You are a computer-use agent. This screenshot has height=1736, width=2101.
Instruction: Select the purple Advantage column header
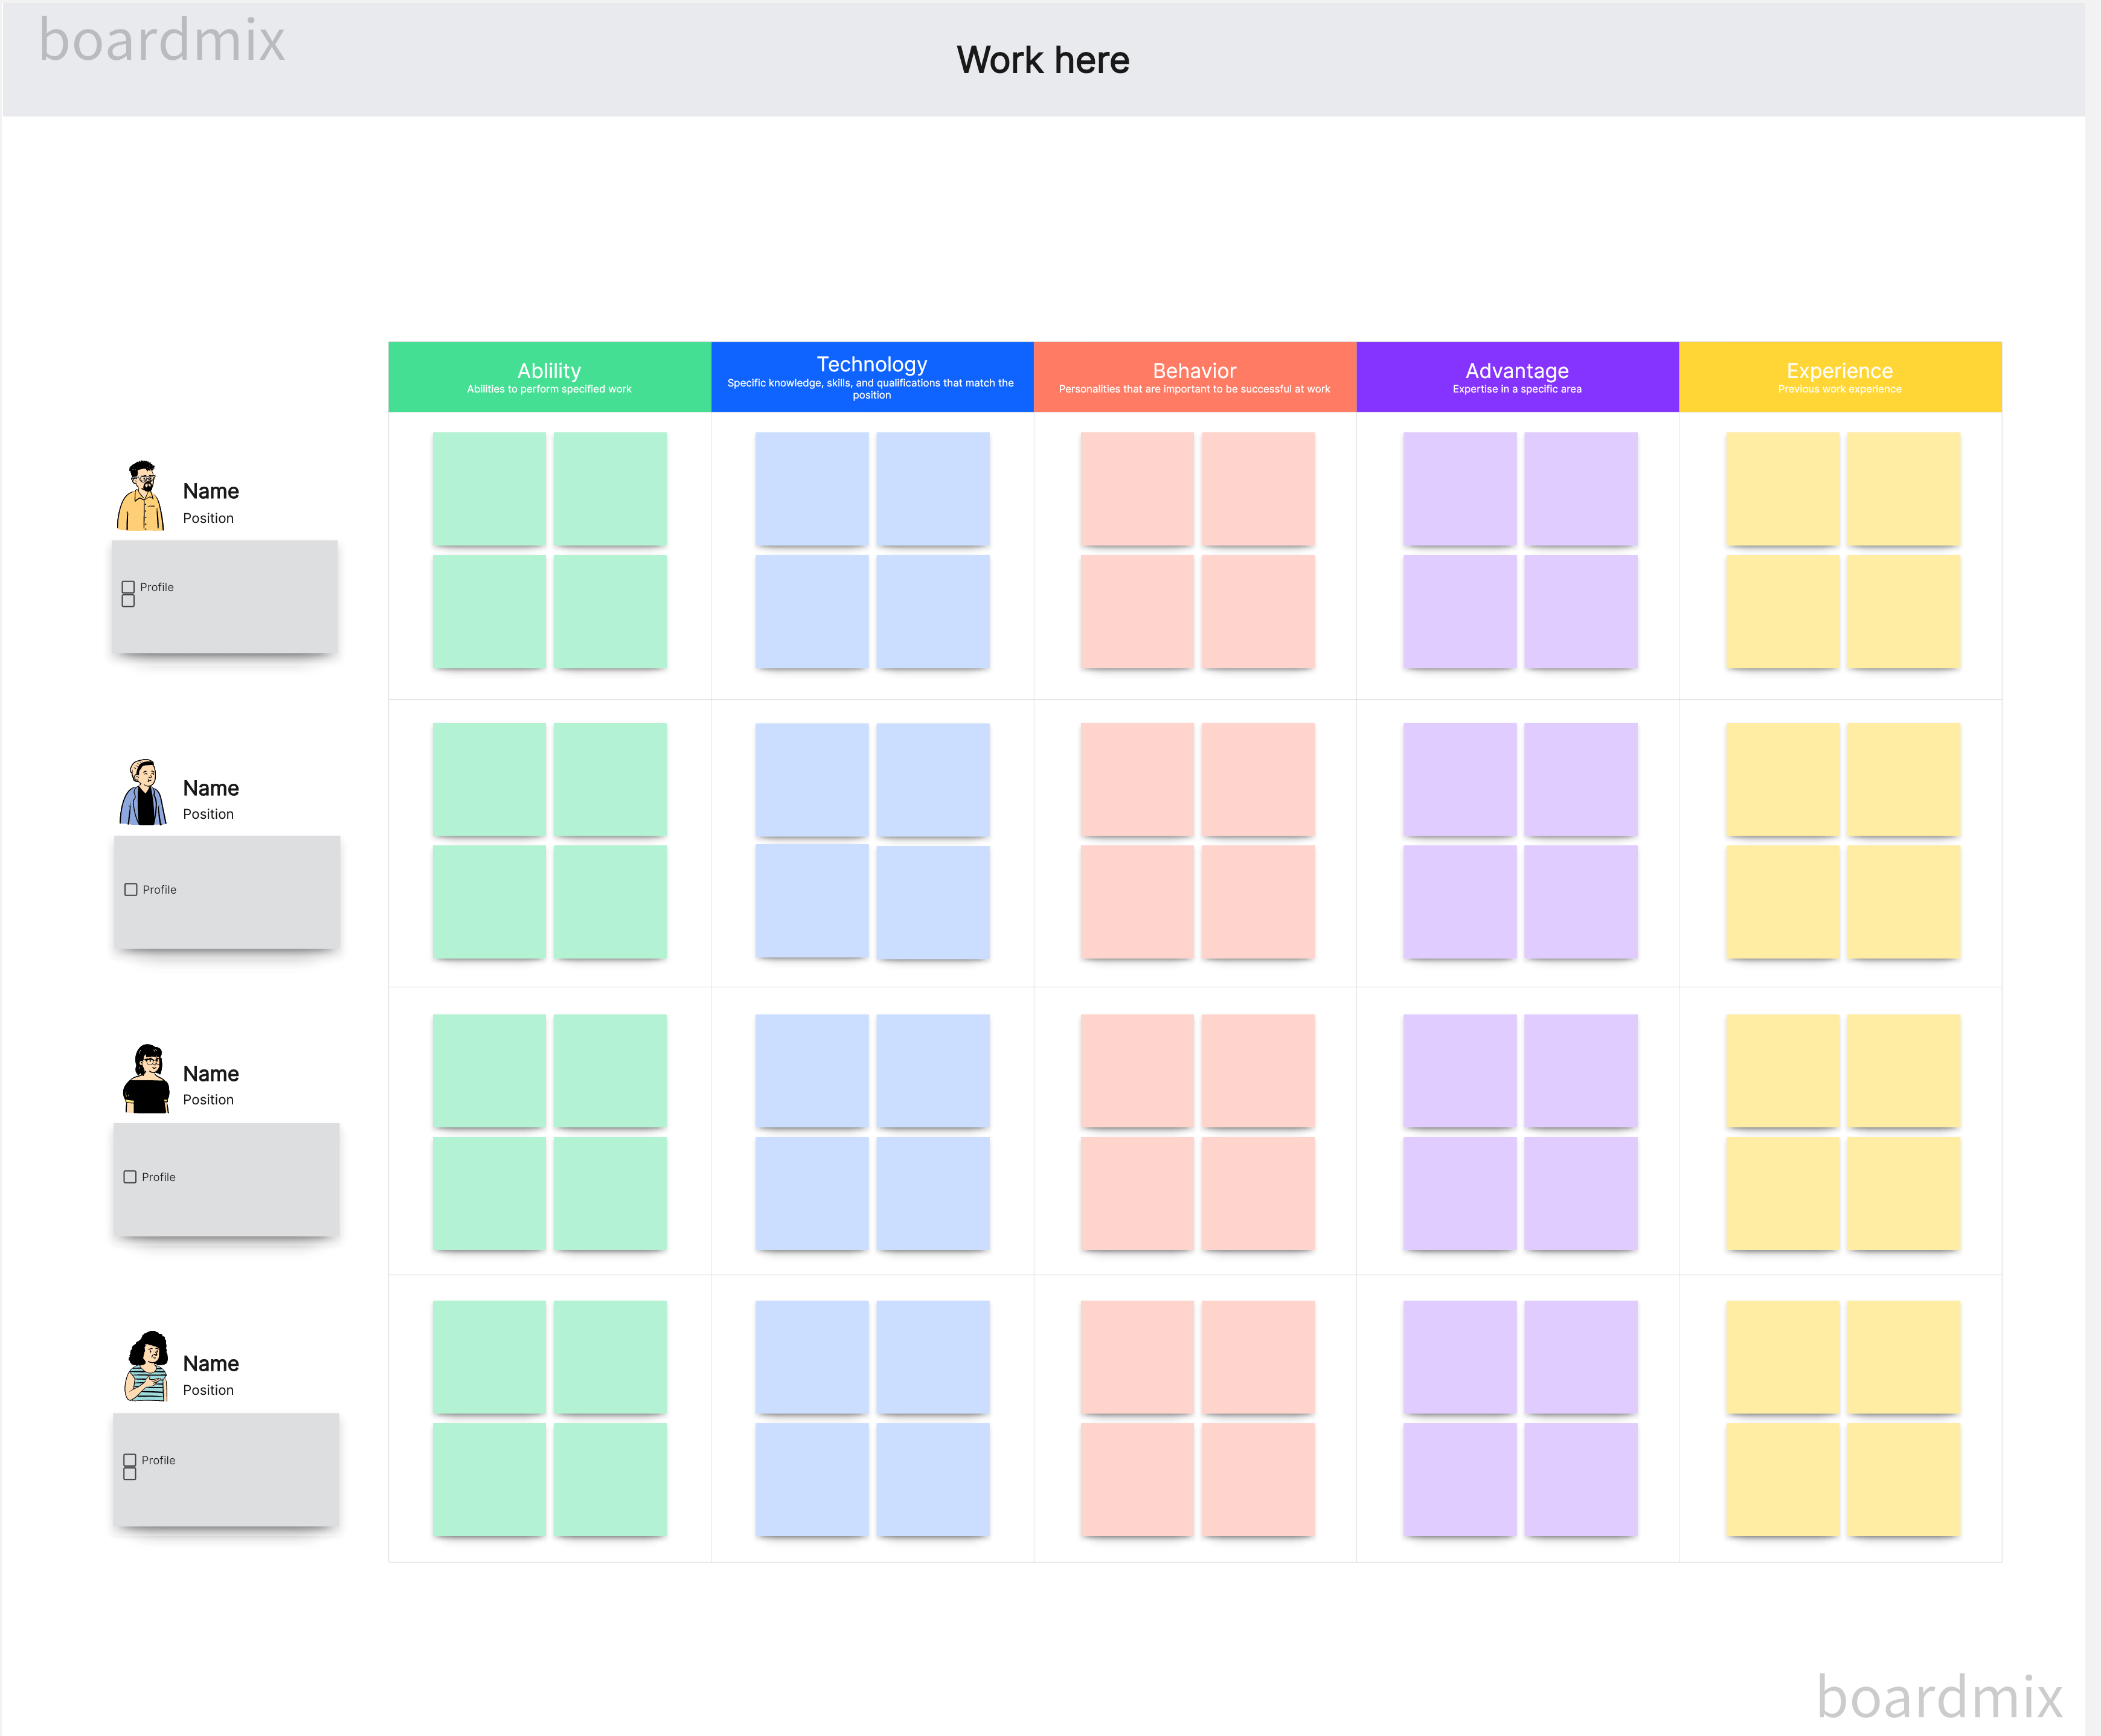(x=1516, y=377)
